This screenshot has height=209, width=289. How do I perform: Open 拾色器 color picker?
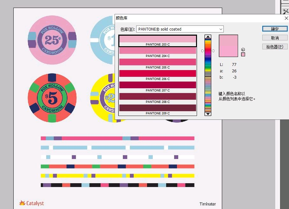pos(275,47)
